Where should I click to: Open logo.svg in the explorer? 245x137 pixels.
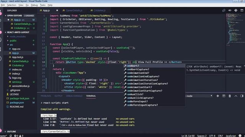coord(16,78)
